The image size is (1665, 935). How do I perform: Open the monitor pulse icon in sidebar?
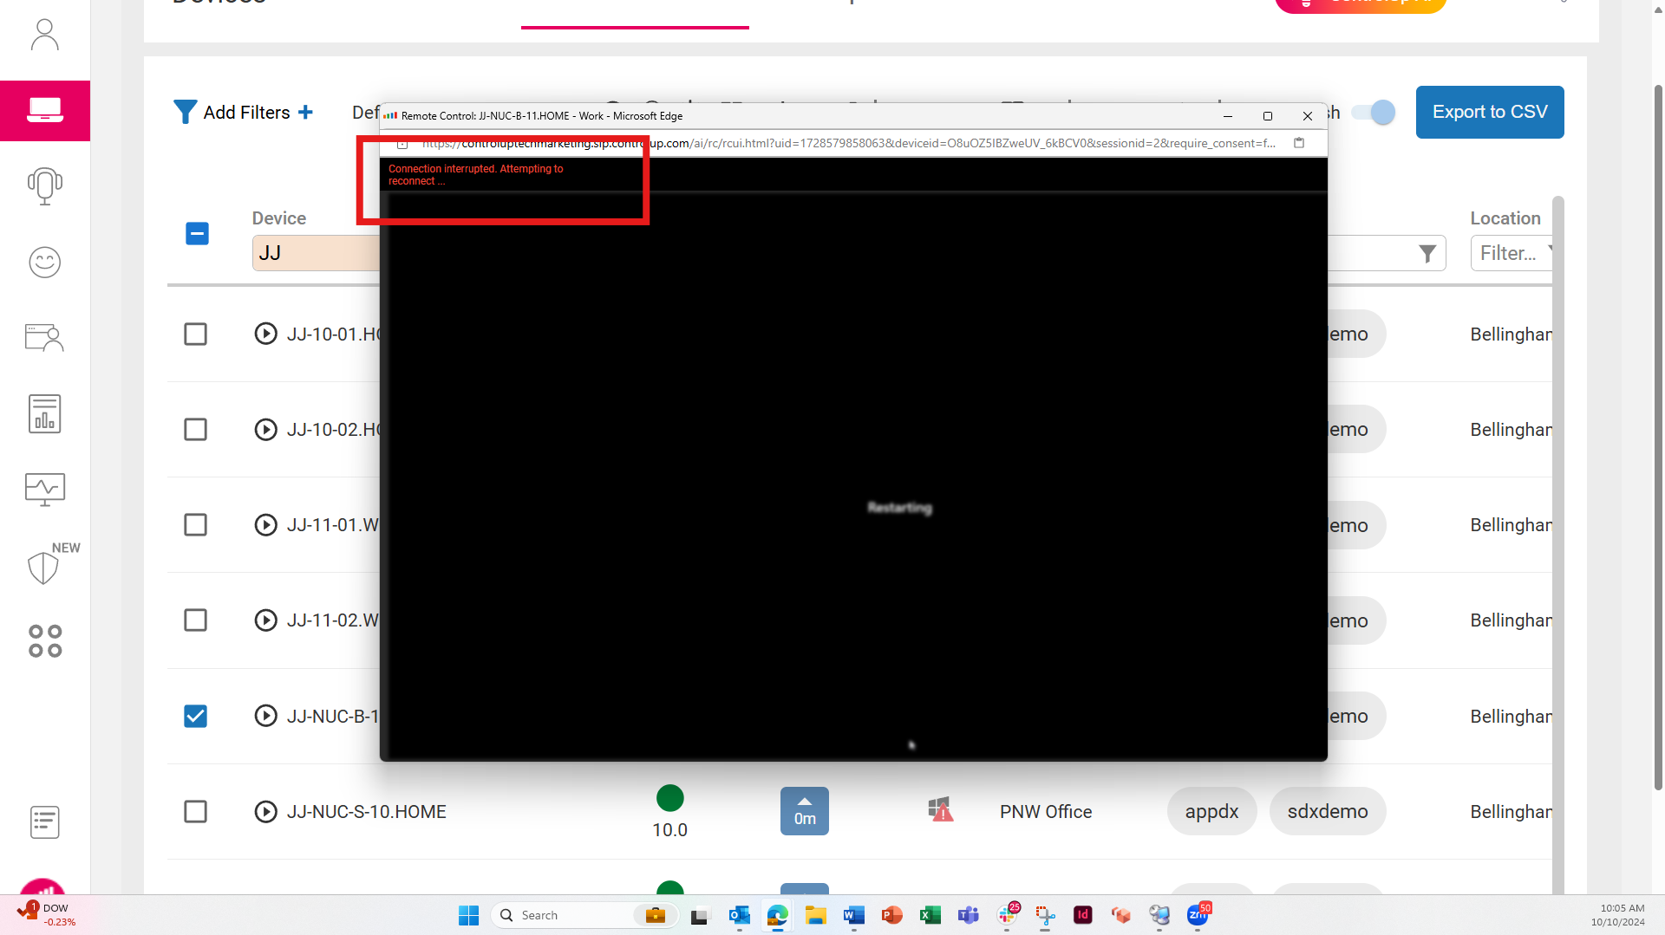click(44, 490)
